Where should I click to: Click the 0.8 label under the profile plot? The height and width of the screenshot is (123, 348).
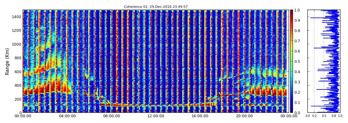point(333,116)
